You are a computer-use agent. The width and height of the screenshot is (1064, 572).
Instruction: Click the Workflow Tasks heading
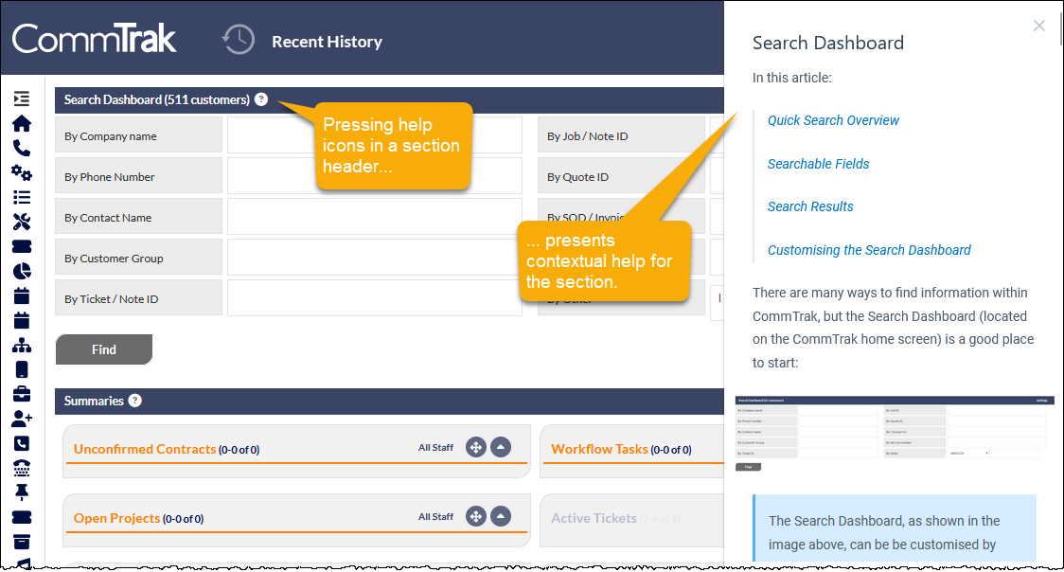click(x=599, y=449)
